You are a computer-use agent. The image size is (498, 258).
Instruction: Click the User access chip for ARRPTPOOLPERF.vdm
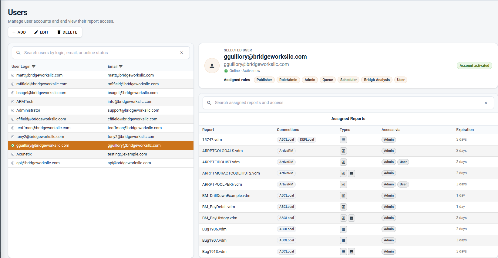[x=403, y=185]
